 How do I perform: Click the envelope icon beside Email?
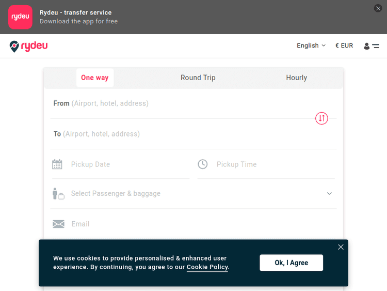tap(58, 224)
